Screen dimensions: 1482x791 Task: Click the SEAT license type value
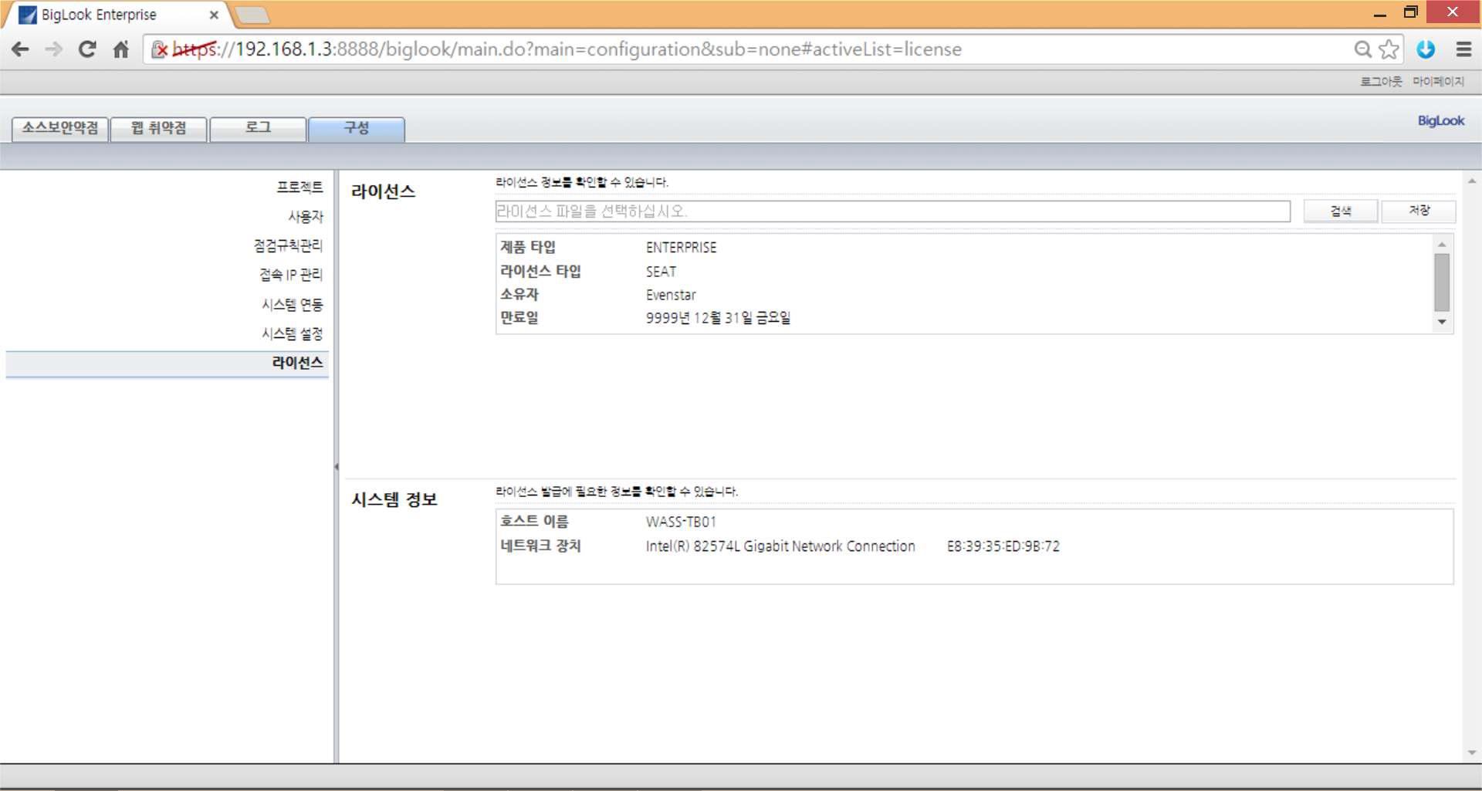pyautogui.click(x=661, y=272)
